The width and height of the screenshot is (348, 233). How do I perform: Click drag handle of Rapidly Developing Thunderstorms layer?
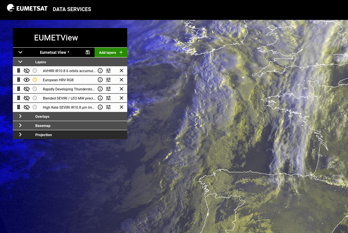tap(19, 89)
